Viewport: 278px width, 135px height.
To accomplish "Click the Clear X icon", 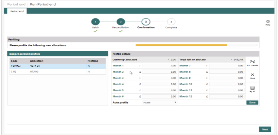I will [x=252, y=75].
